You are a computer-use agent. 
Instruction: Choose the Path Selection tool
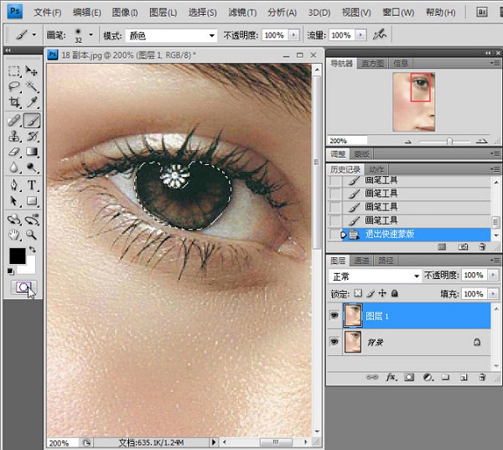(x=13, y=201)
